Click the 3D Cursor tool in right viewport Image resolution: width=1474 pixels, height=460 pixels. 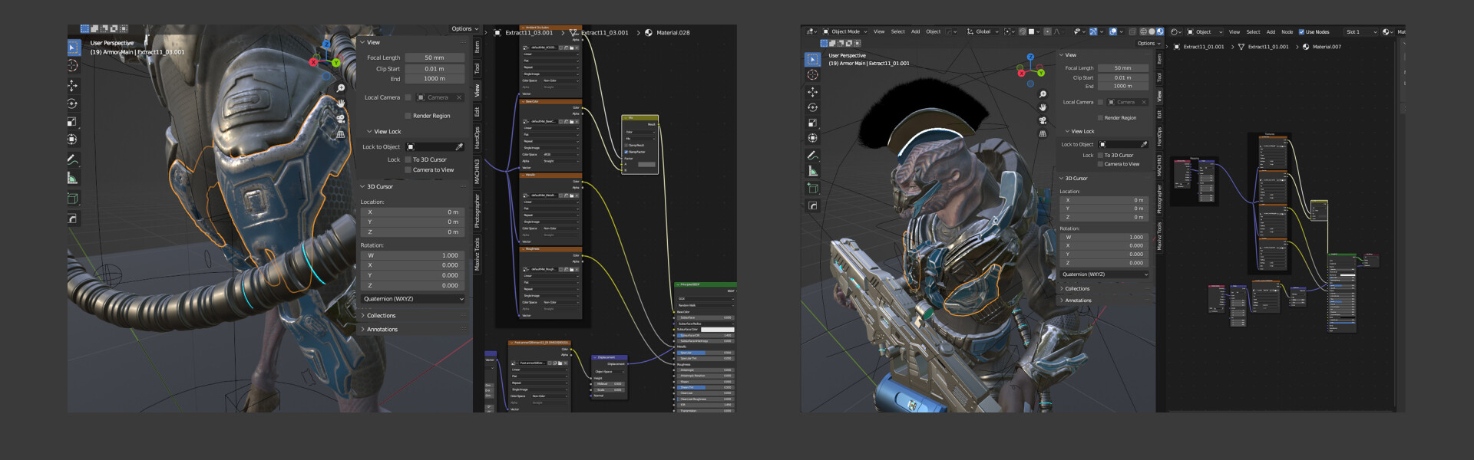[x=812, y=75]
